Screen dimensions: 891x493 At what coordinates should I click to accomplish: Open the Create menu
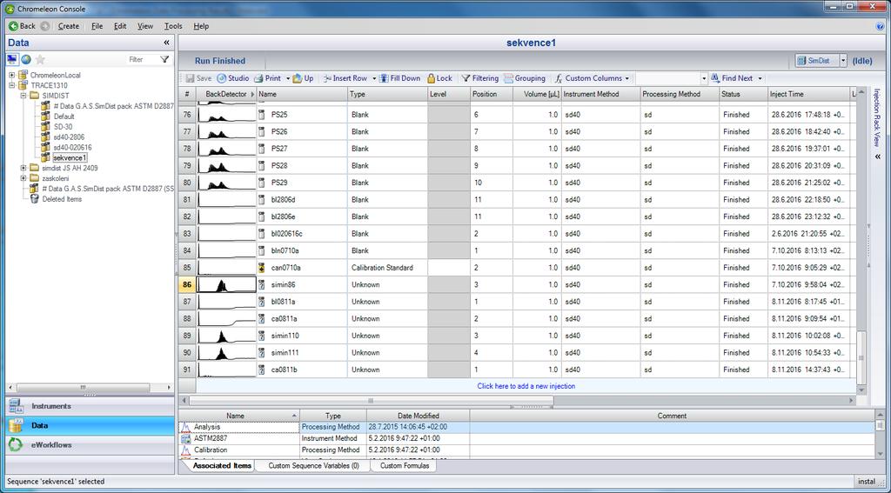coord(69,26)
